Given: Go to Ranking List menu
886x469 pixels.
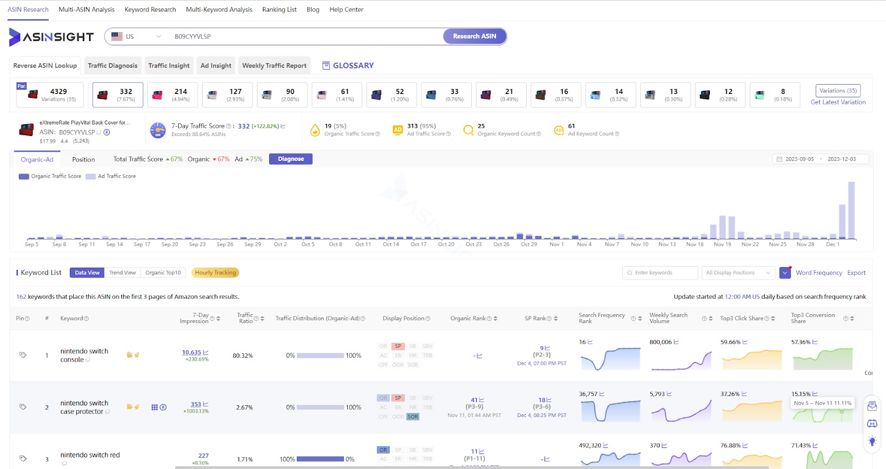Looking at the screenshot, I should [279, 9].
